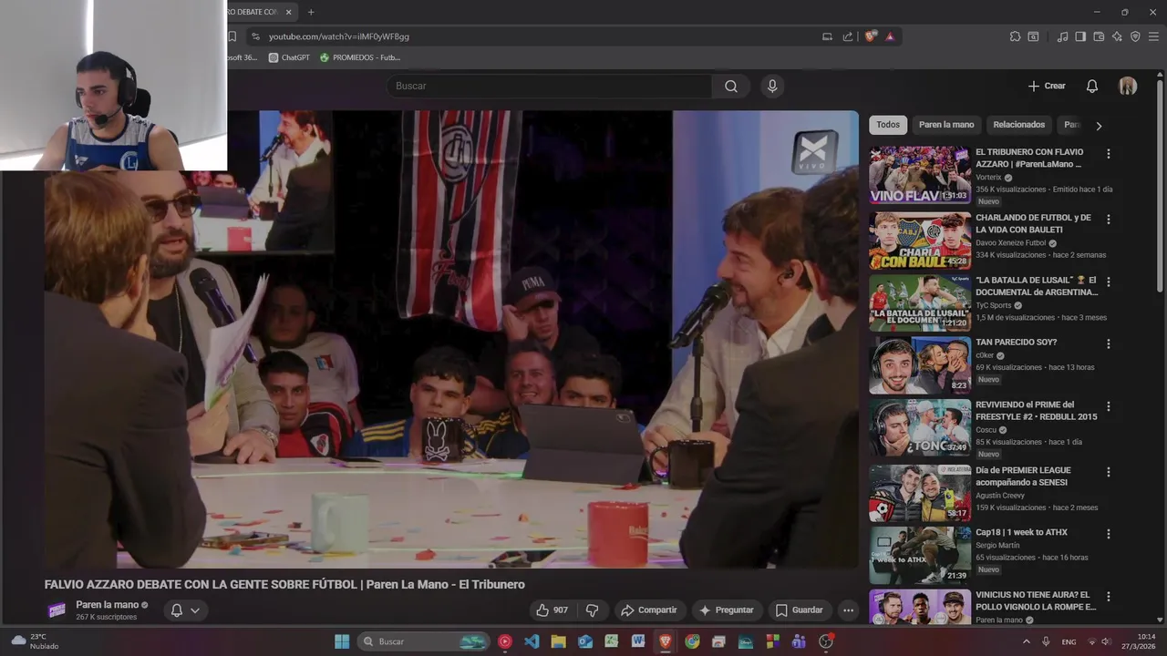
Task: View site information icon beside URL
Action: click(255, 36)
